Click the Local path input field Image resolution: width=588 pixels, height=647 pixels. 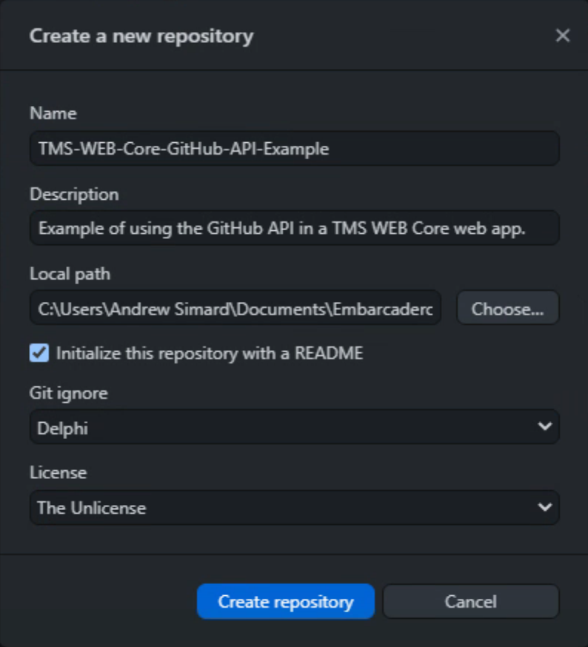235,308
